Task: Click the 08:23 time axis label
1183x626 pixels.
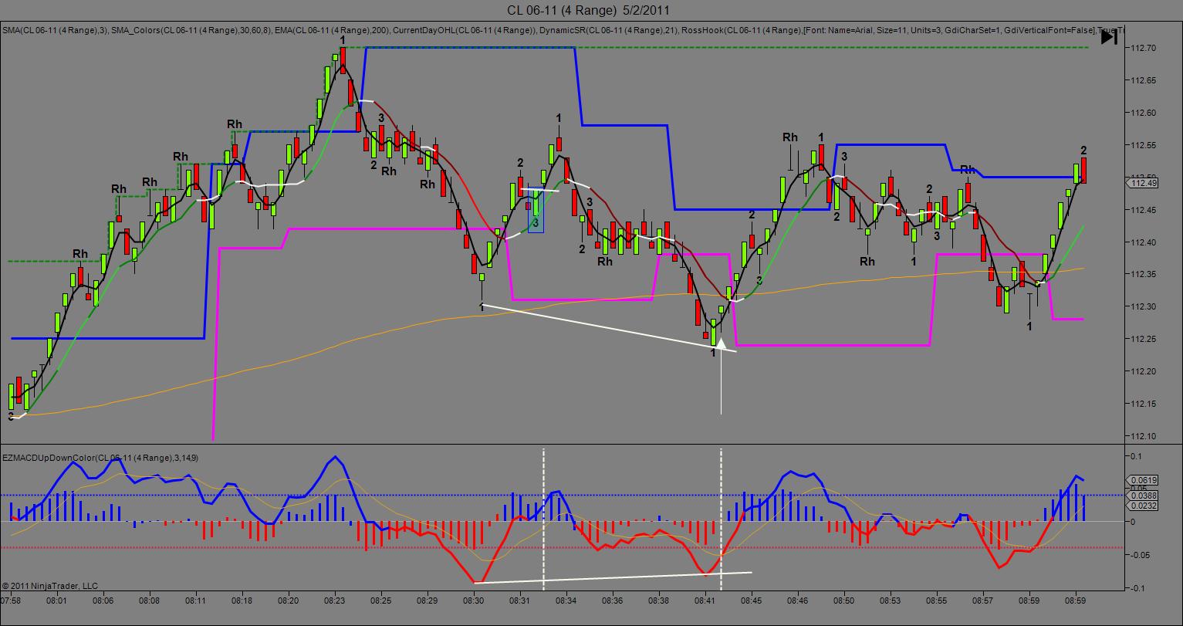Action: pos(335,600)
